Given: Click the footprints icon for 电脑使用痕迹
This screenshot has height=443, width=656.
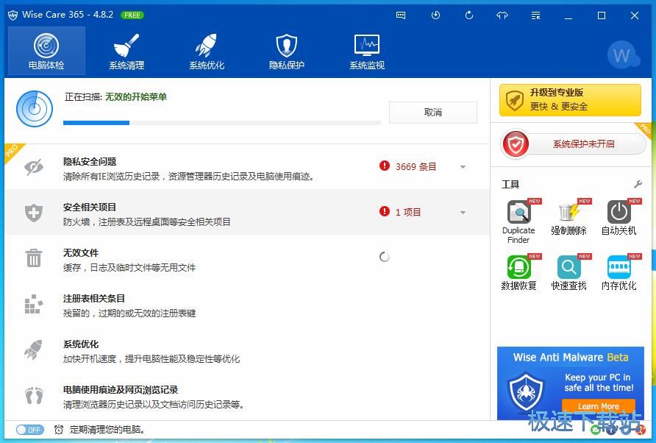Looking at the screenshot, I should pyautogui.click(x=34, y=395).
